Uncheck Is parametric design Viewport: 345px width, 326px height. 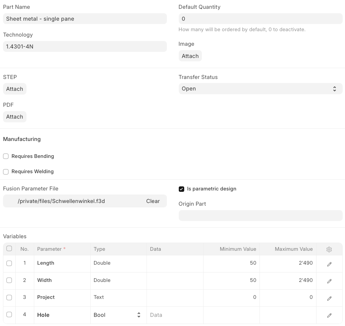(181, 189)
